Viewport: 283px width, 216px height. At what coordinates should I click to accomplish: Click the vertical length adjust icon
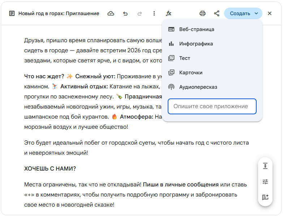[x=265, y=166]
